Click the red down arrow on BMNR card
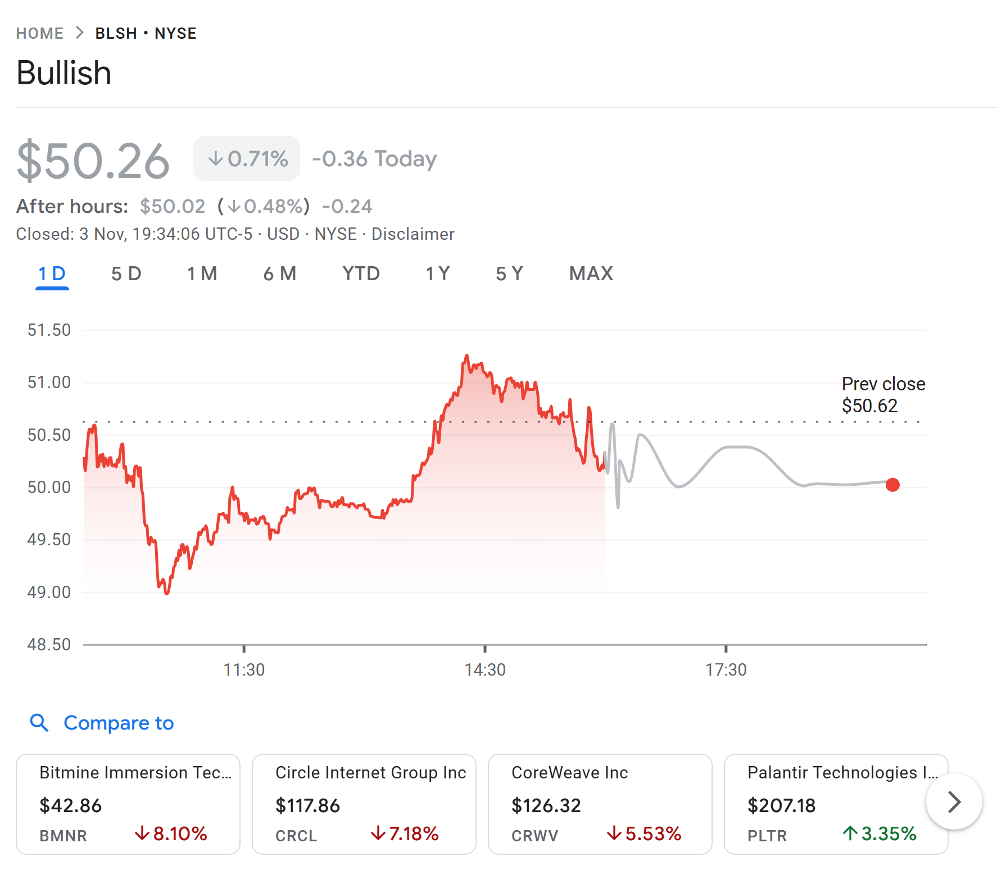Image resolution: width=997 pixels, height=884 pixels. (142, 833)
